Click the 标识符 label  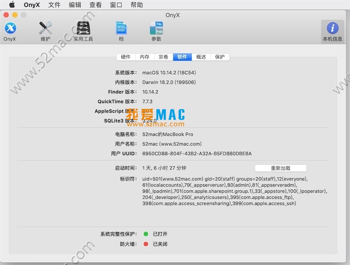pyautogui.click(x=128, y=179)
